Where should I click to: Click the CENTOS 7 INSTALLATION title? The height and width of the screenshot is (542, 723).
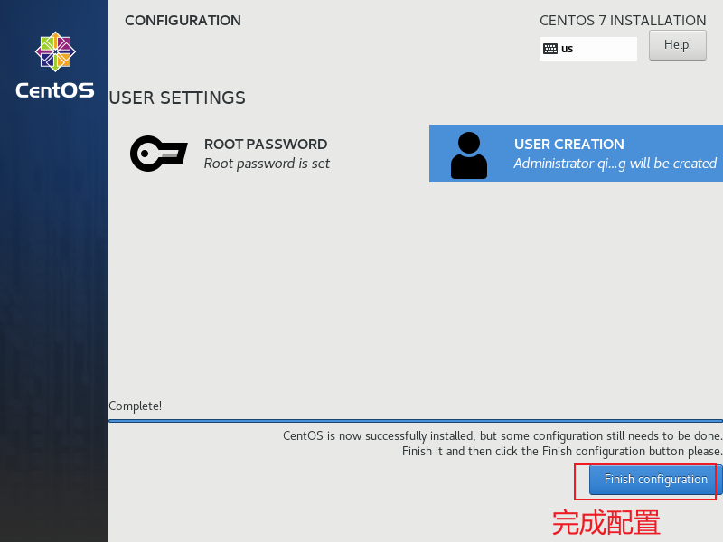coord(623,21)
